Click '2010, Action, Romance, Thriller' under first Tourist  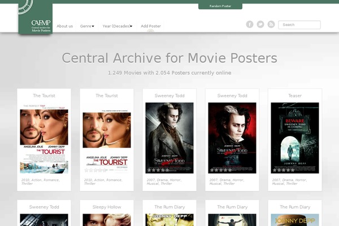click(41, 182)
